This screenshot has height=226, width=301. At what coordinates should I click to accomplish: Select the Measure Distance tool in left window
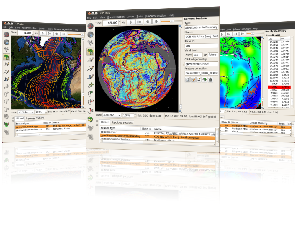point(6,49)
